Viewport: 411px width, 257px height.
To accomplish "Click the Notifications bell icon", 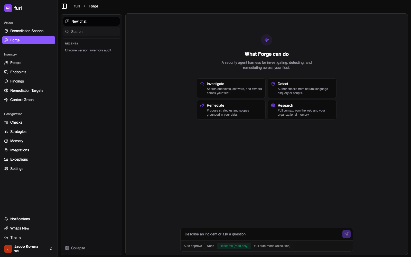I will (x=6, y=219).
